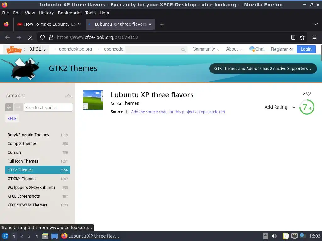
Task: Bookmark this page with the star icon
Action: [x=302, y=37]
